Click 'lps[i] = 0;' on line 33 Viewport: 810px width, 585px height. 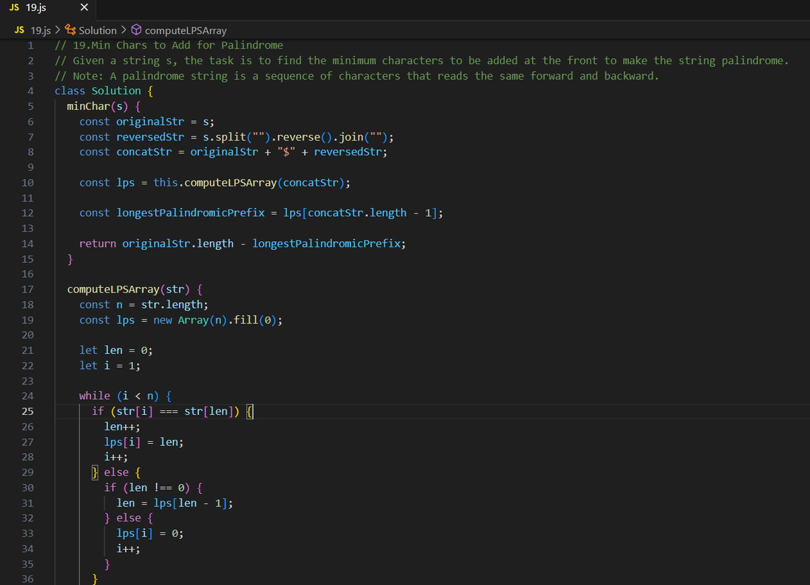(x=150, y=533)
